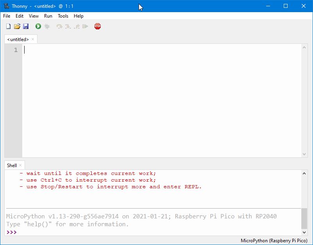Close the <untitled> editor tab
This screenshot has width=313, height=245.
33,39
